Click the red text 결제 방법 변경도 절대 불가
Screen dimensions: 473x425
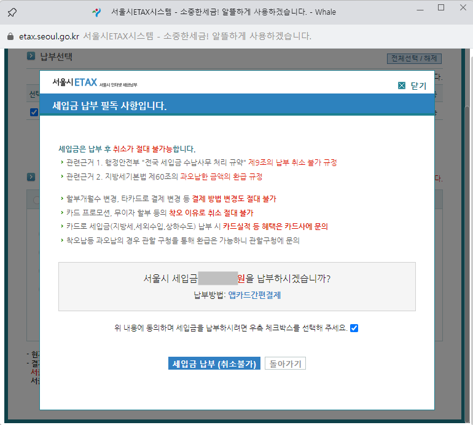(x=234, y=199)
